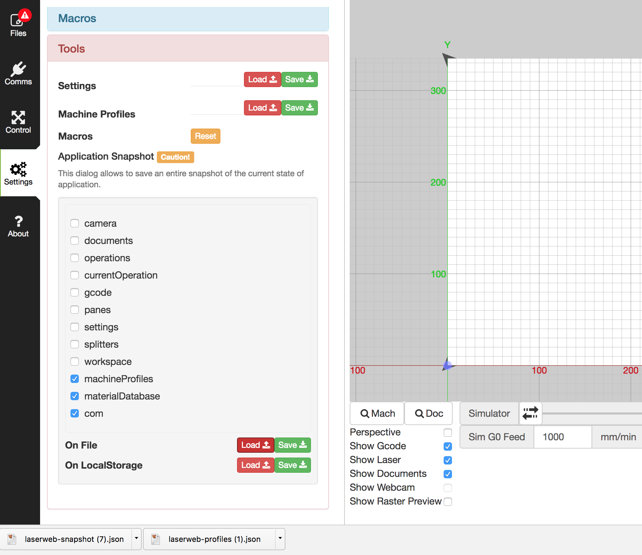Screen dimensions: 642x555
Task: Click the Simulator label
Action: click(x=489, y=413)
